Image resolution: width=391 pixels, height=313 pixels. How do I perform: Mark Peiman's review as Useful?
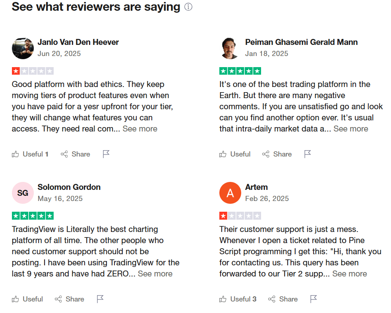click(235, 154)
